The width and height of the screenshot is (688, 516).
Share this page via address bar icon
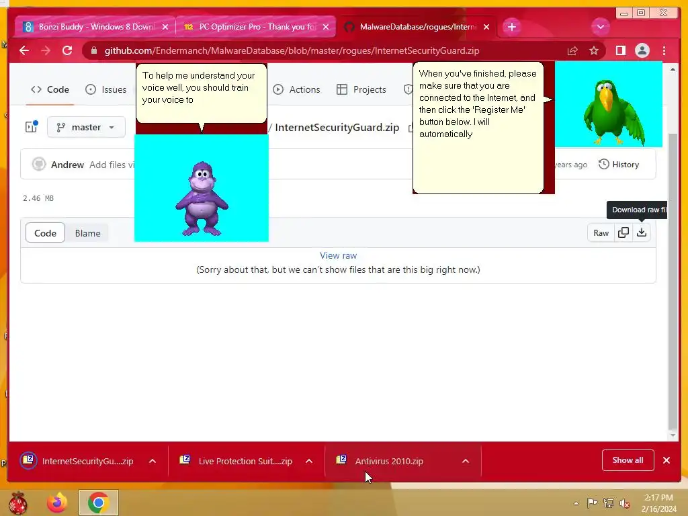tap(572, 51)
